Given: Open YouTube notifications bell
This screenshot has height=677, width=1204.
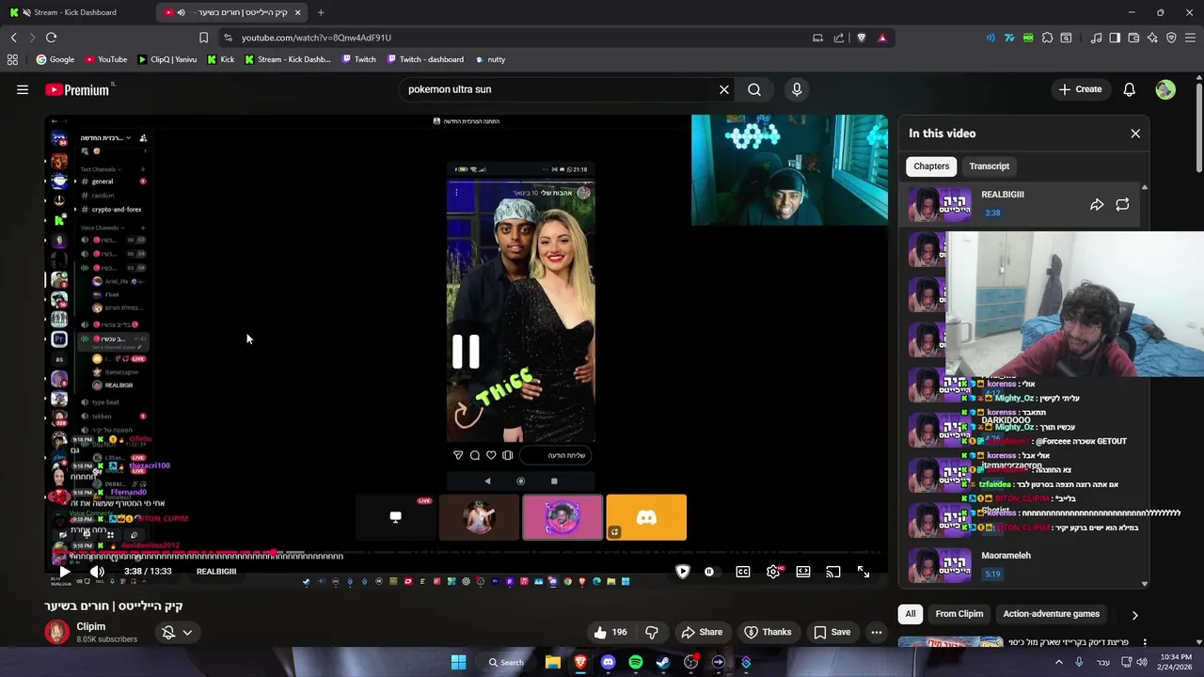Looking at the screenshot, I should (x=1129, y=89).
